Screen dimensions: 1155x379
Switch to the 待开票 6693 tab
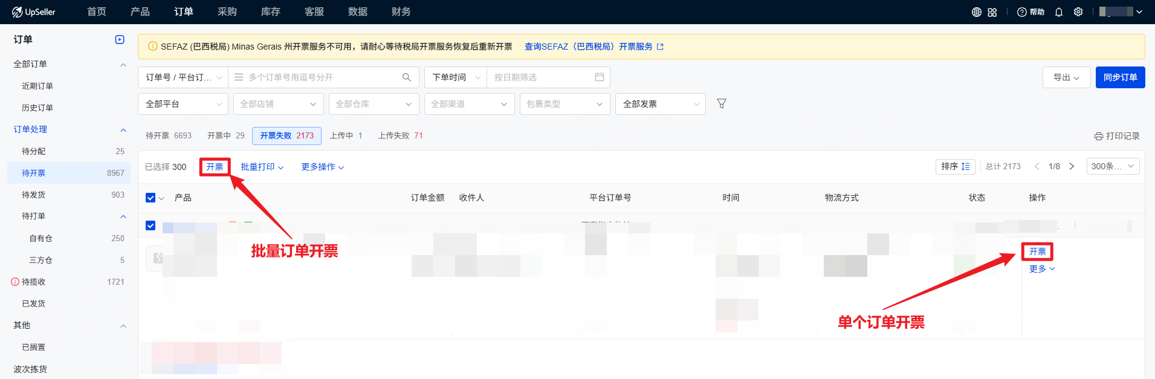pos(168,136)
